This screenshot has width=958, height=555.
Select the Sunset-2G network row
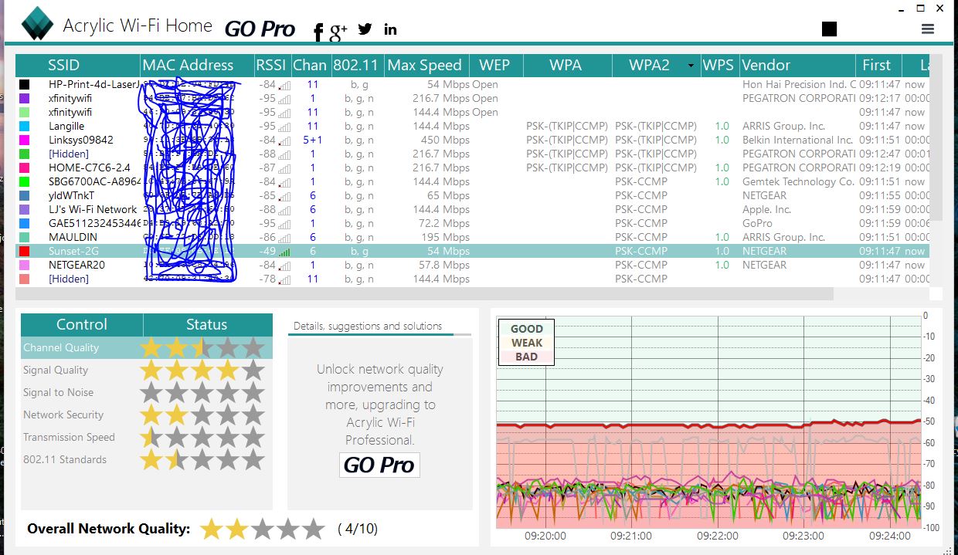[x=472, y=251]
